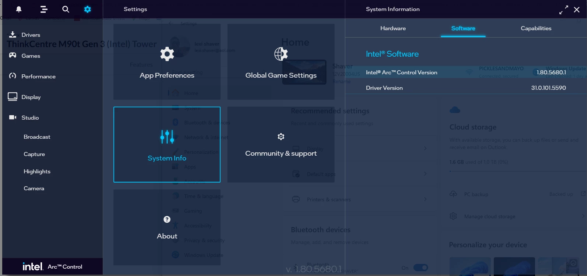This screenshot has height=276, width=587.
Task: Click the Games controller icon
Action: (13, 55)
